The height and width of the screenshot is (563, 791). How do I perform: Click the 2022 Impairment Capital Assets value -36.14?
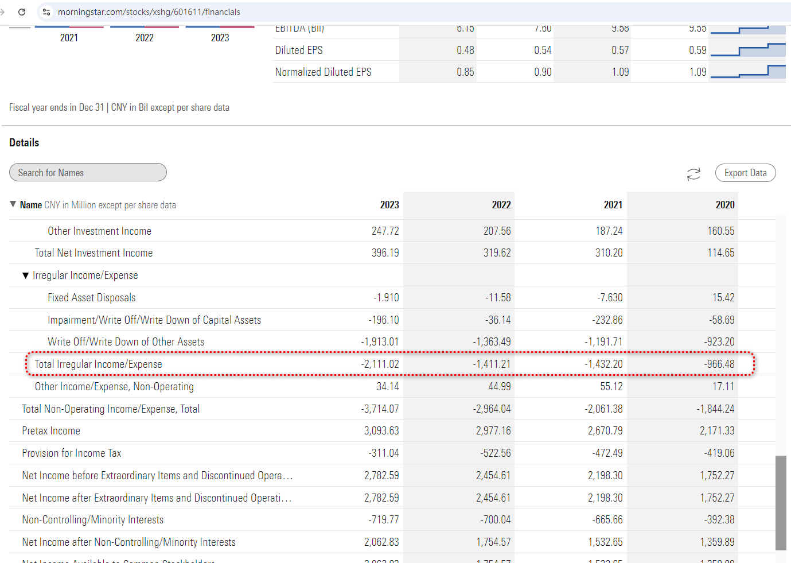pos(498,320)
